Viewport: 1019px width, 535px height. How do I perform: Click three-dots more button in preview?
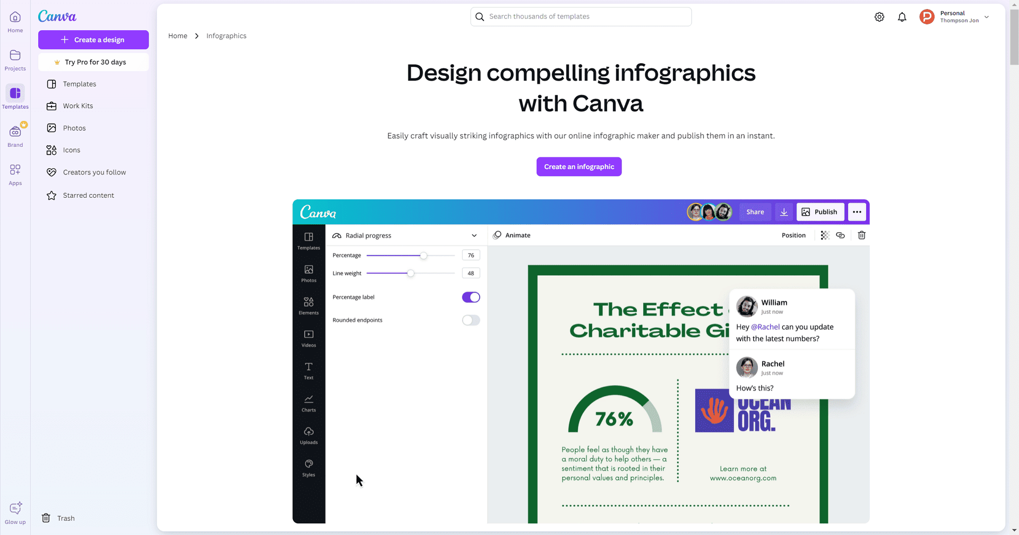click(x=857, y=212)
